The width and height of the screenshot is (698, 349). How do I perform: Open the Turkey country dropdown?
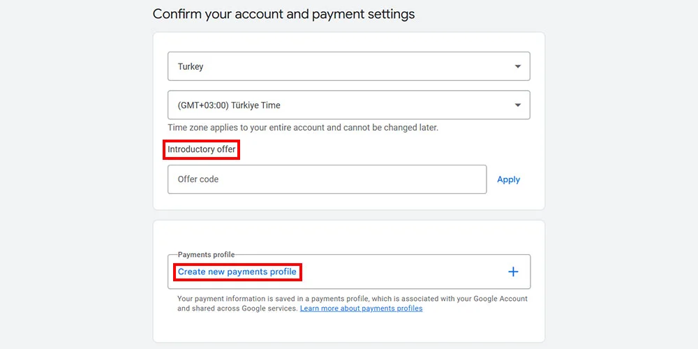pyautogui.click(x=348, y=66)
